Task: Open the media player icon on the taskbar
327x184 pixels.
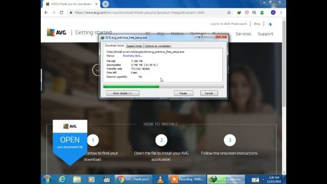Action: tap(91, 179)
